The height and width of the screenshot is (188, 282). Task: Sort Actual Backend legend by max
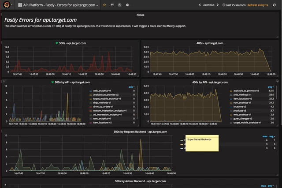263,186
